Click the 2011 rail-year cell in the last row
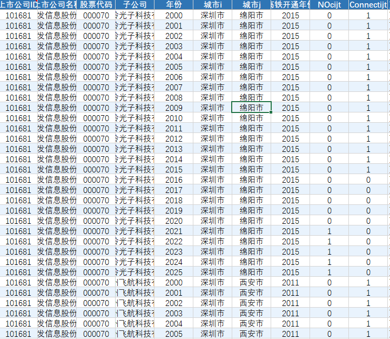 coord(290,334)
